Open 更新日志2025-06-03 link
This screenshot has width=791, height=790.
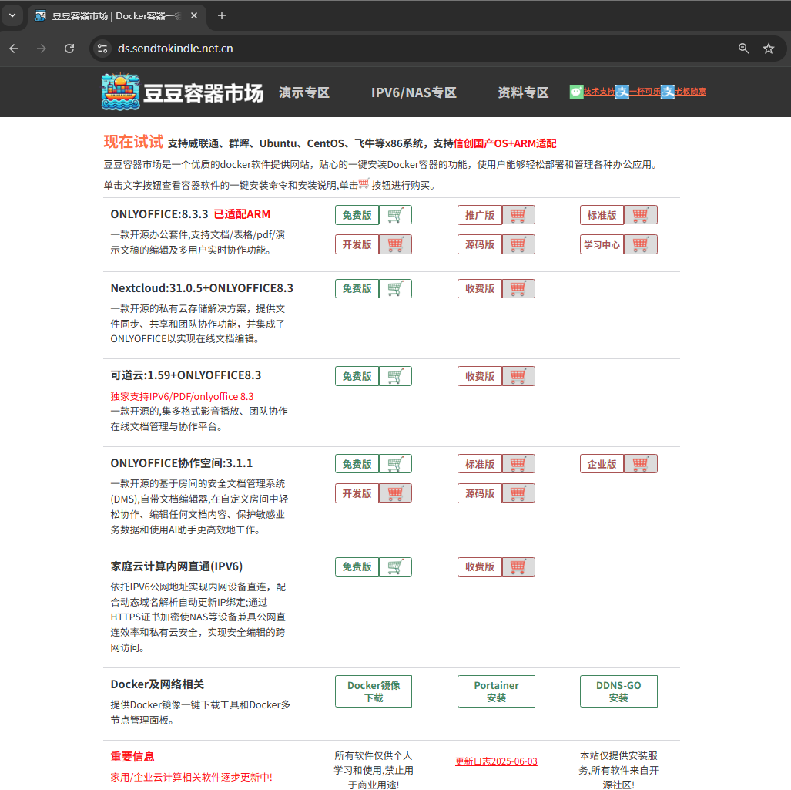click(x=496, y=761)
